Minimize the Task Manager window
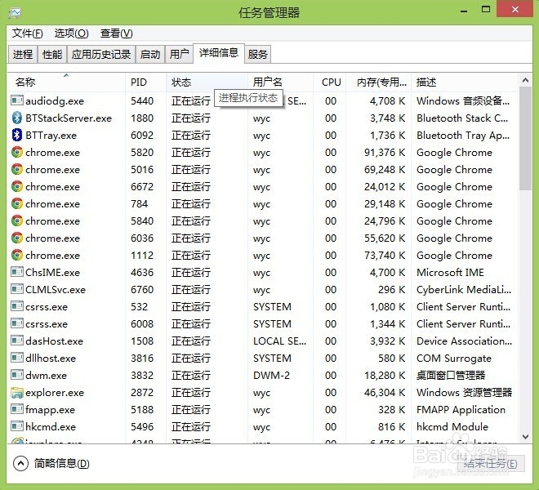Screen dimensions: 539x490 [x=464, y=11]
